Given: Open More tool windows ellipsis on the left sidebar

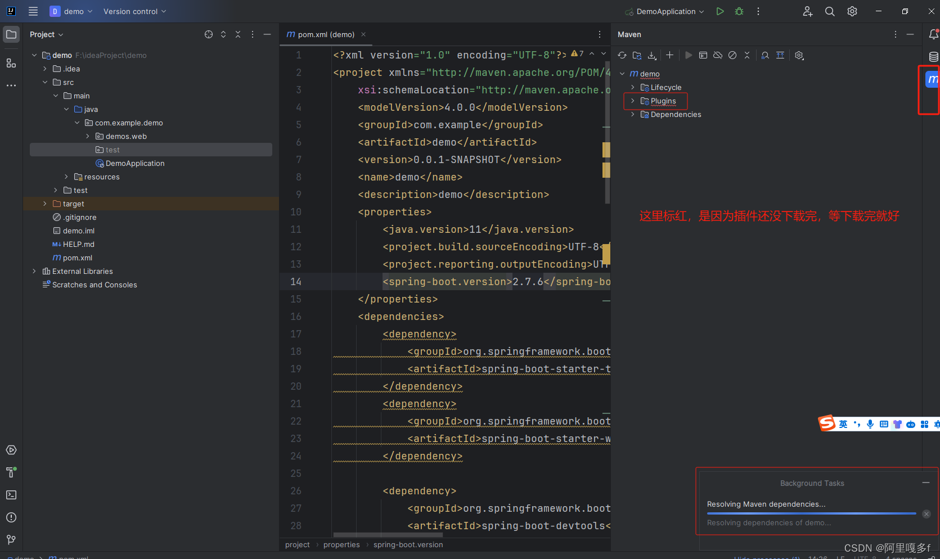Looking at the screenshot, I should [11, 85].
